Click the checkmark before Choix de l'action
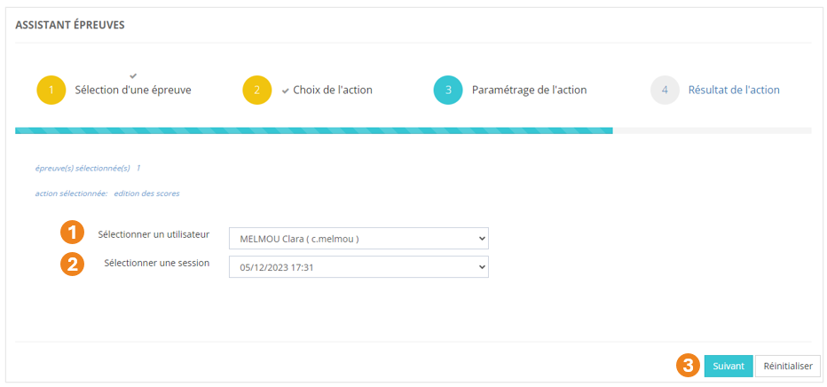Screen dimensions: 827x387 coord(286,91)
